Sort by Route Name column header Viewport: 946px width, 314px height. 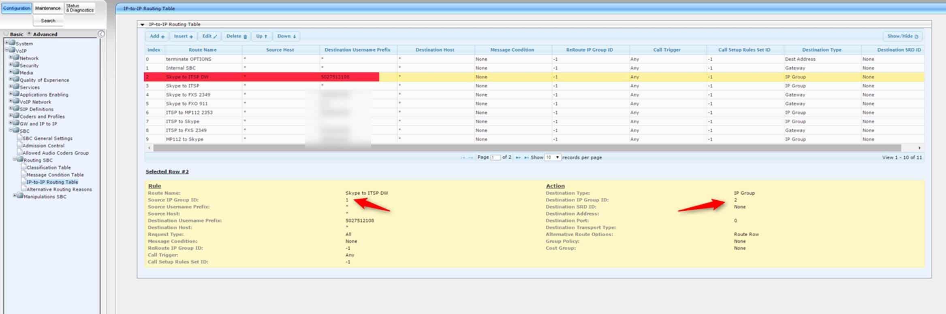pos(203,50)
